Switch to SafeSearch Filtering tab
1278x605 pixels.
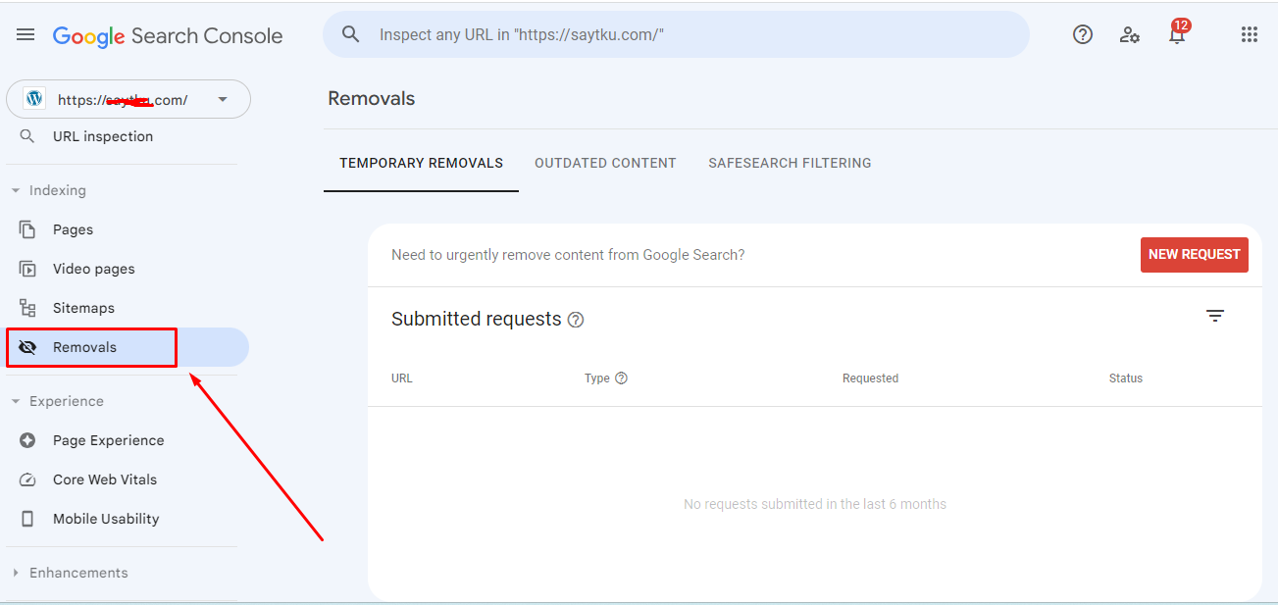(790, 163)
